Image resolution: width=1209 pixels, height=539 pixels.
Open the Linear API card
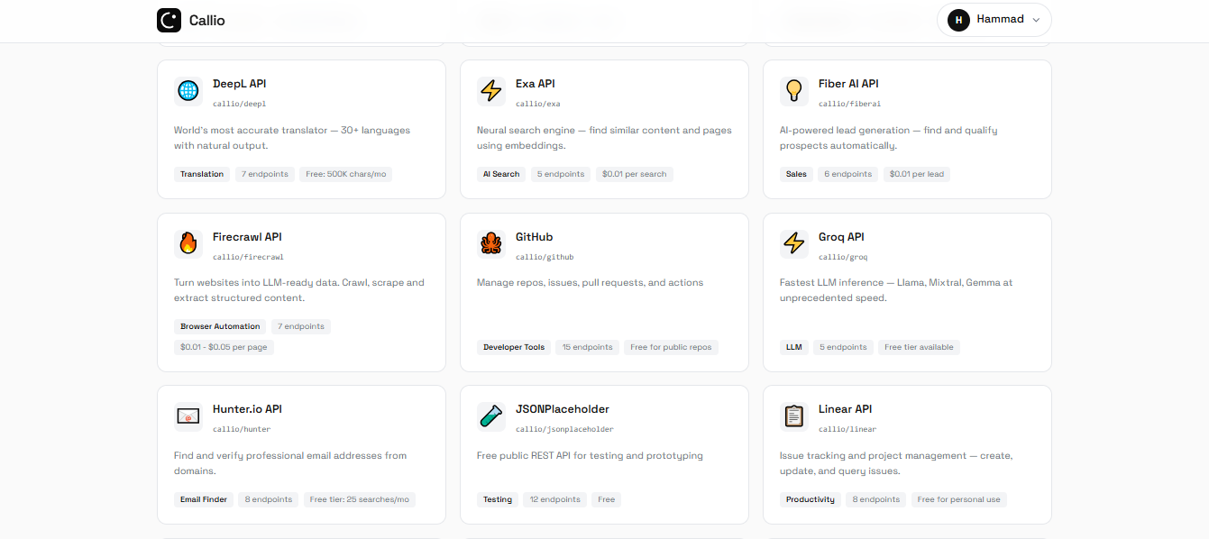click(906, 454)
